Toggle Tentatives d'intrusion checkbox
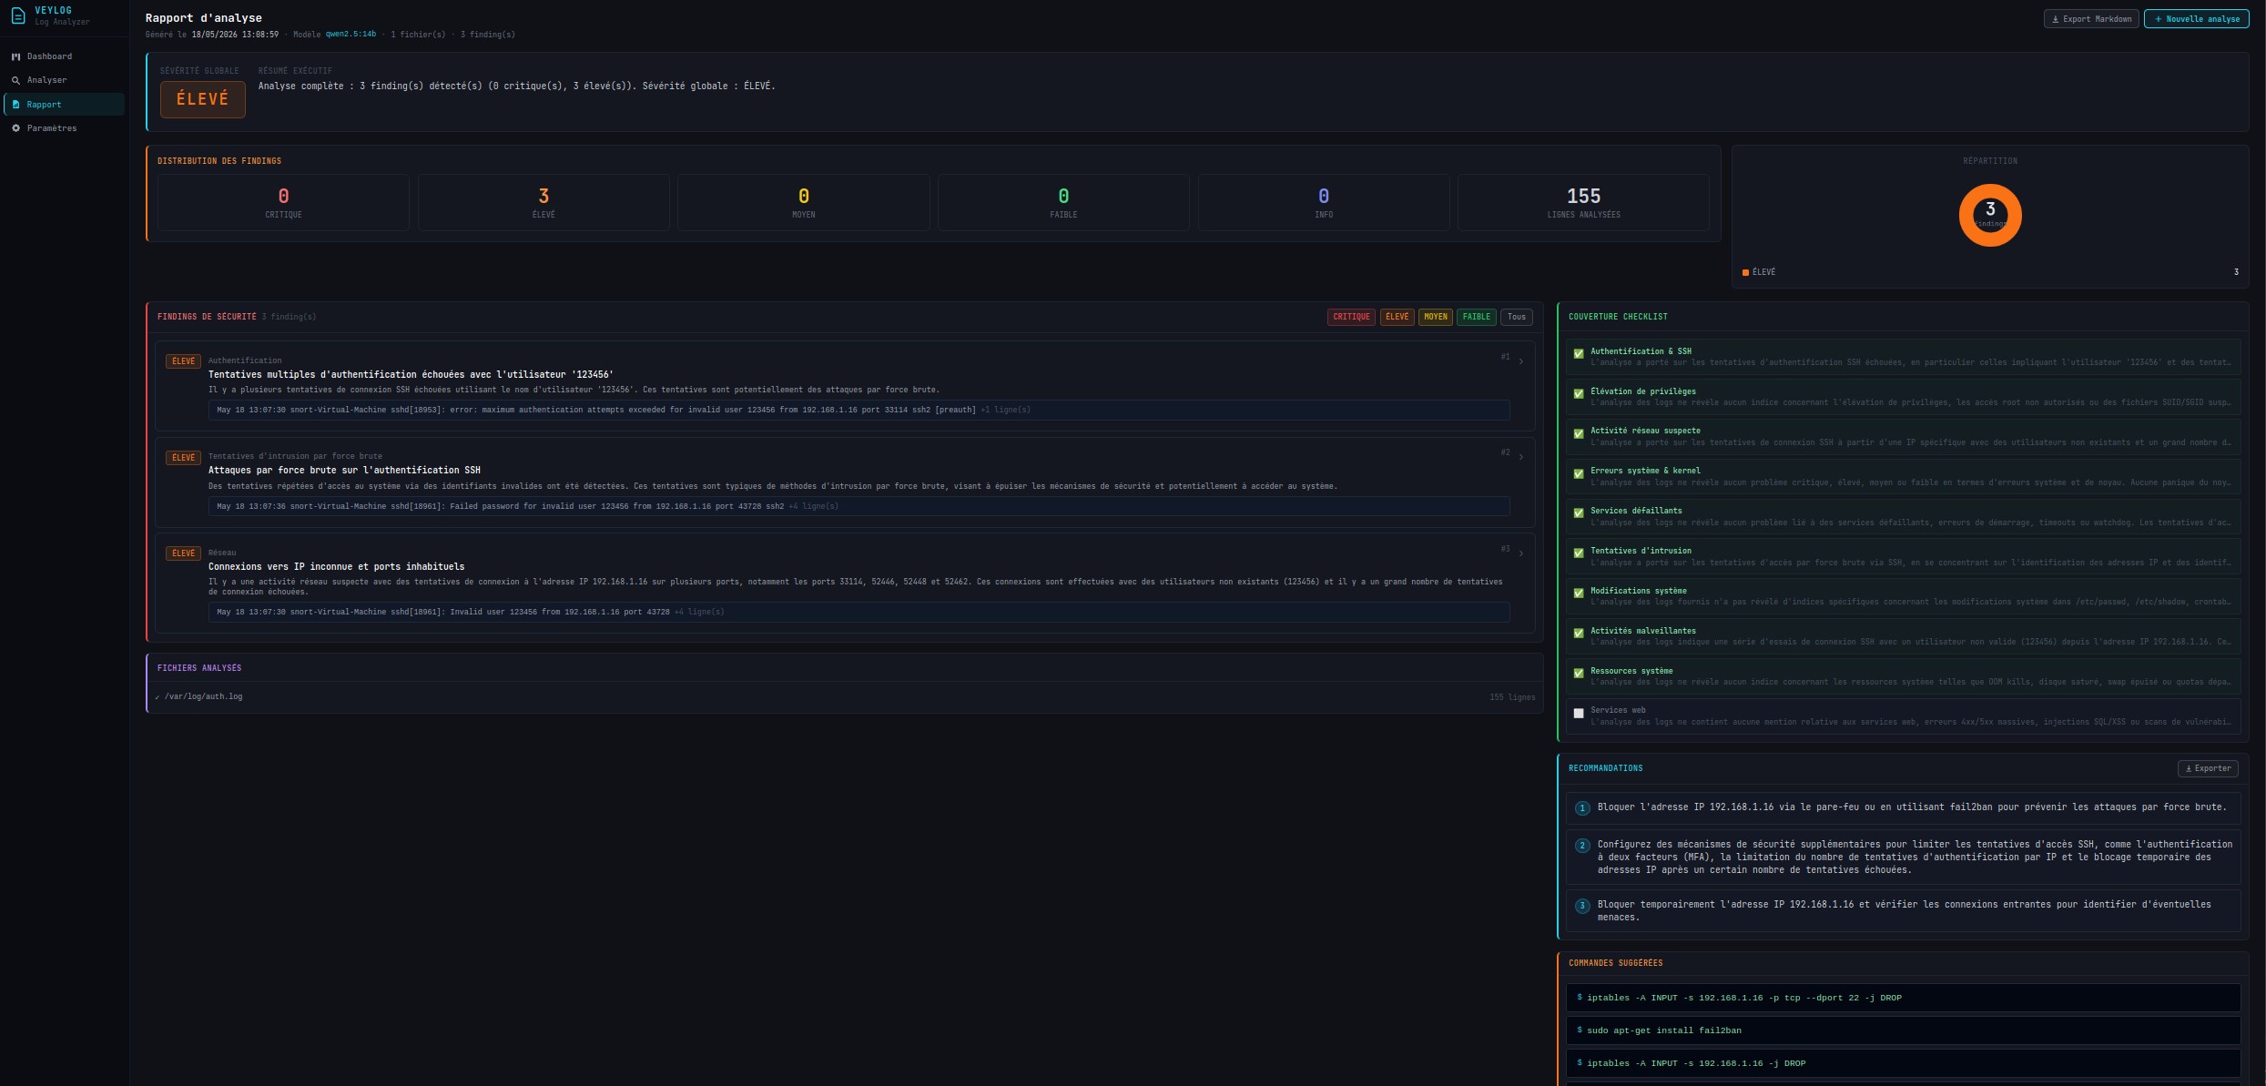2266x1086 pixels. pyautogui.click(x=1579, y=553)
